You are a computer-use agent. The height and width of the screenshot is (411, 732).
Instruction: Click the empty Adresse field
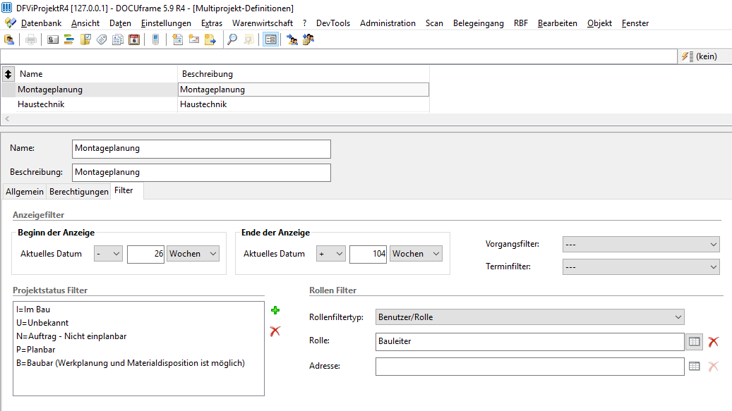click(x=530, y=367)
